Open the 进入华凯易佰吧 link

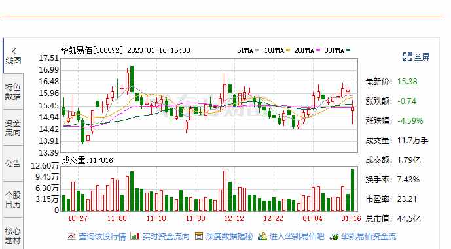tap(297, 237)
